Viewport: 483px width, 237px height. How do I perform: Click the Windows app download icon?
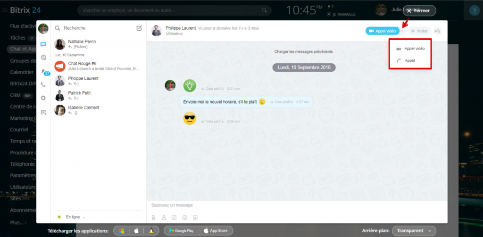pyautogui.click(x=121, y=230)
